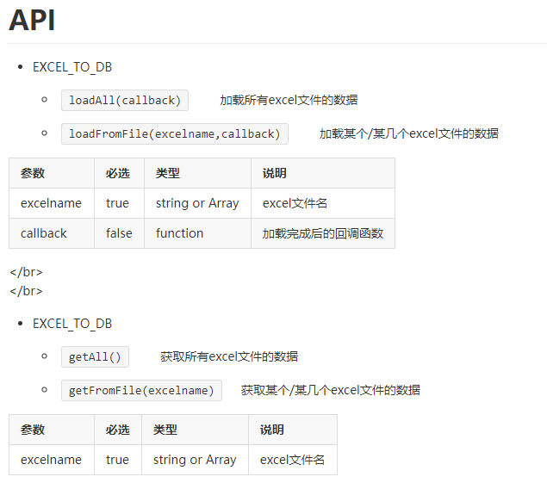Click the loadAll(callback) code snippet
The image size is (547, 489).
click(125, 100)
